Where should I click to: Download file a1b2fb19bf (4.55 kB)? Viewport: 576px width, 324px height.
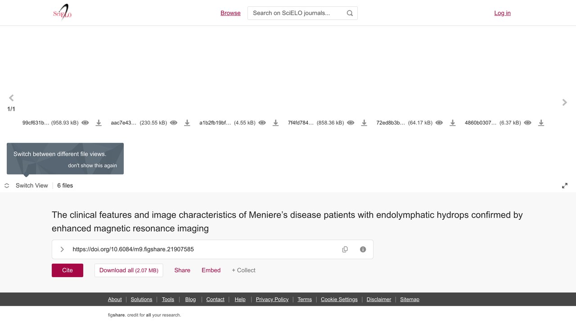(276, 123)
